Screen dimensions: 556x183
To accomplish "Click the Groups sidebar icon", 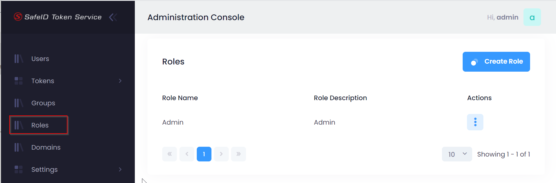I will [19, 103].
